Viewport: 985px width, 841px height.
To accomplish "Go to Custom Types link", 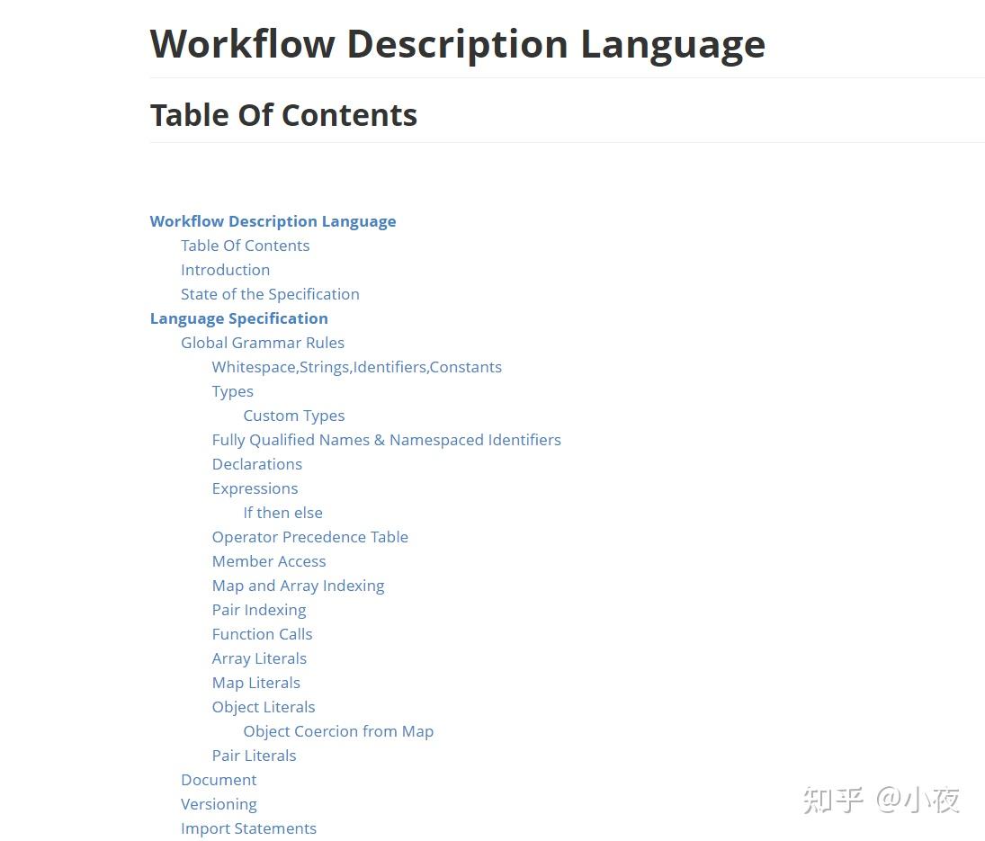I will coord(294,416).
